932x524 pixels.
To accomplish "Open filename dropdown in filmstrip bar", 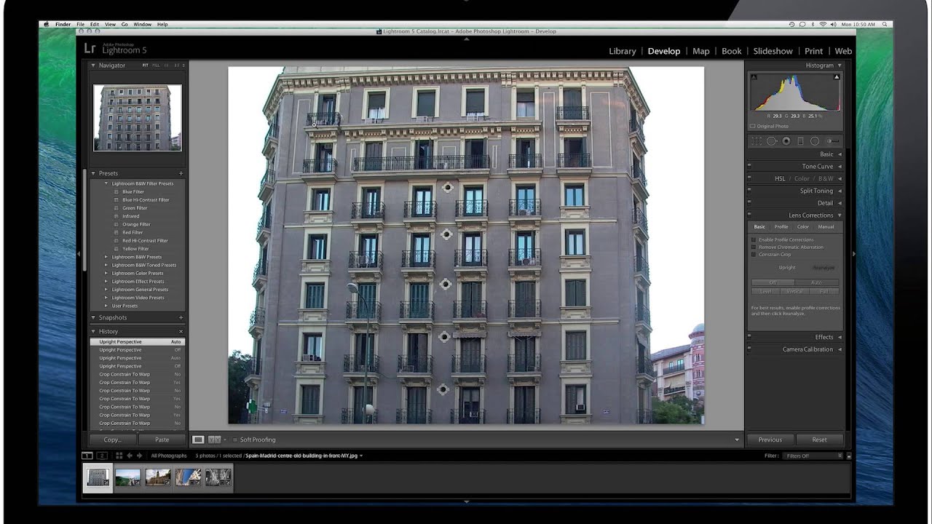I will (361, 456).
